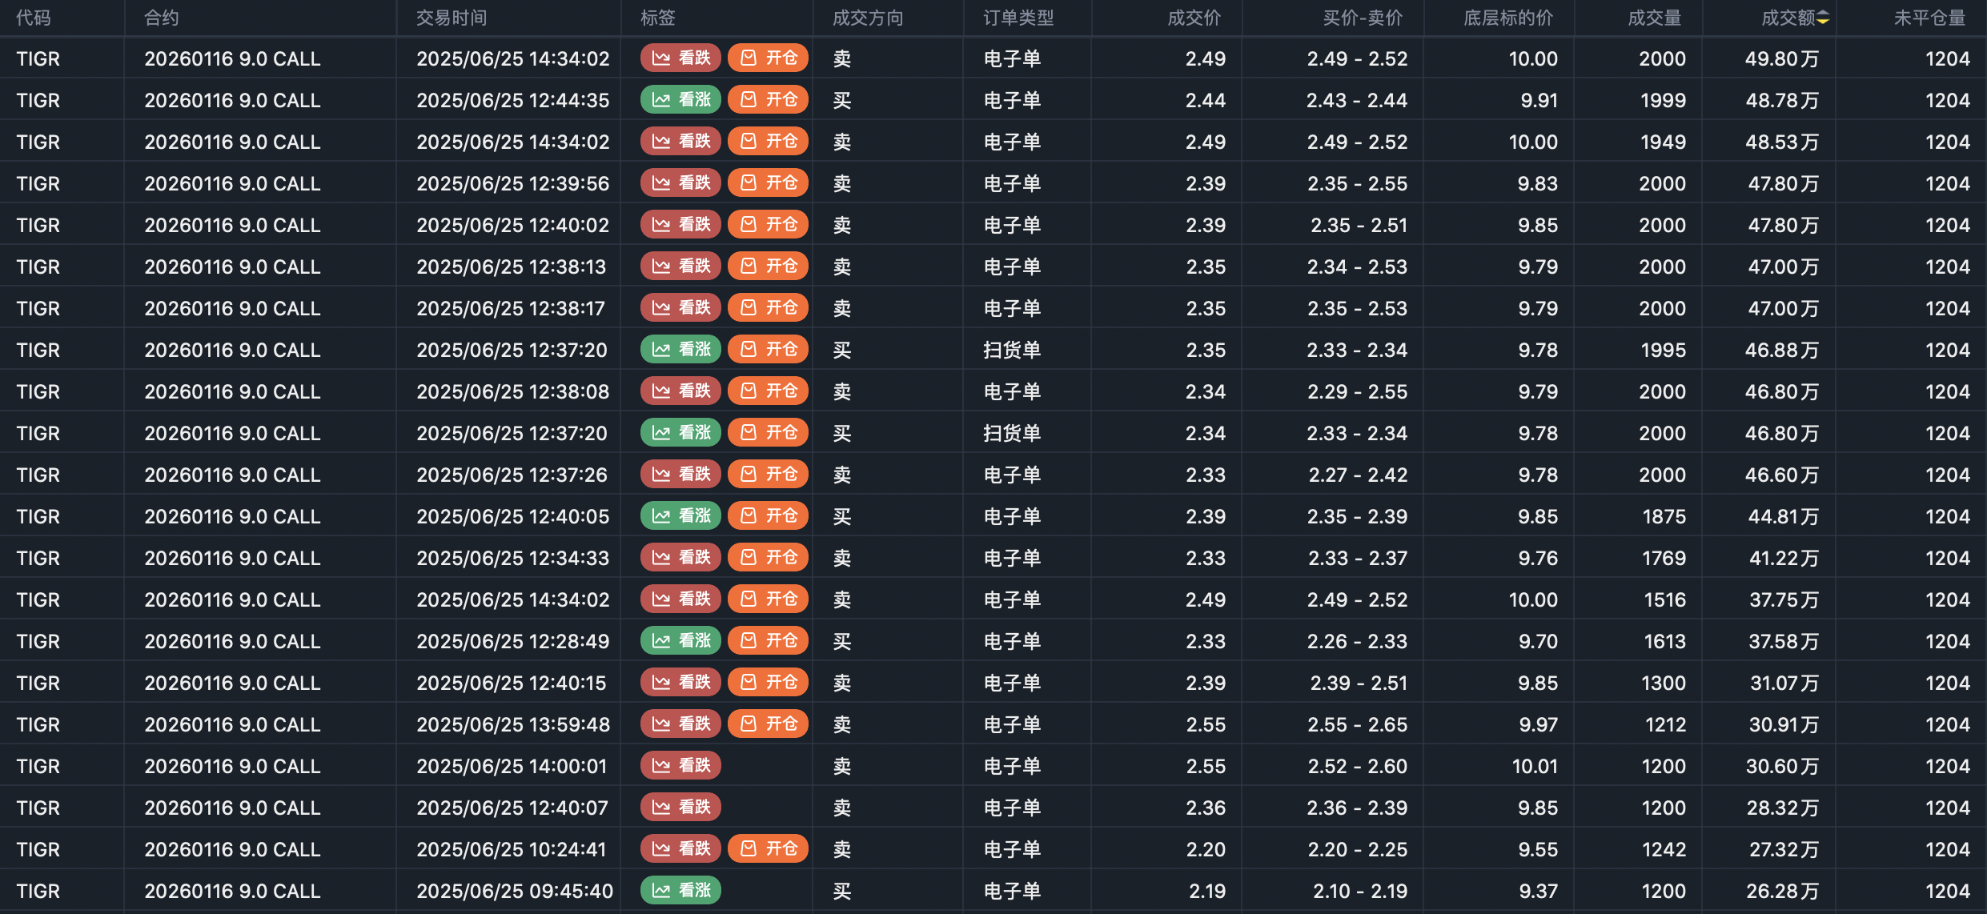Select the 2025/06/25 12:44:35 time cell
The image size is (1987, 914).
tap(513, 100)
